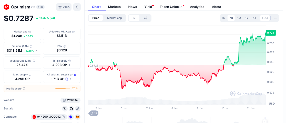Open the share icon button

point(77,7)
